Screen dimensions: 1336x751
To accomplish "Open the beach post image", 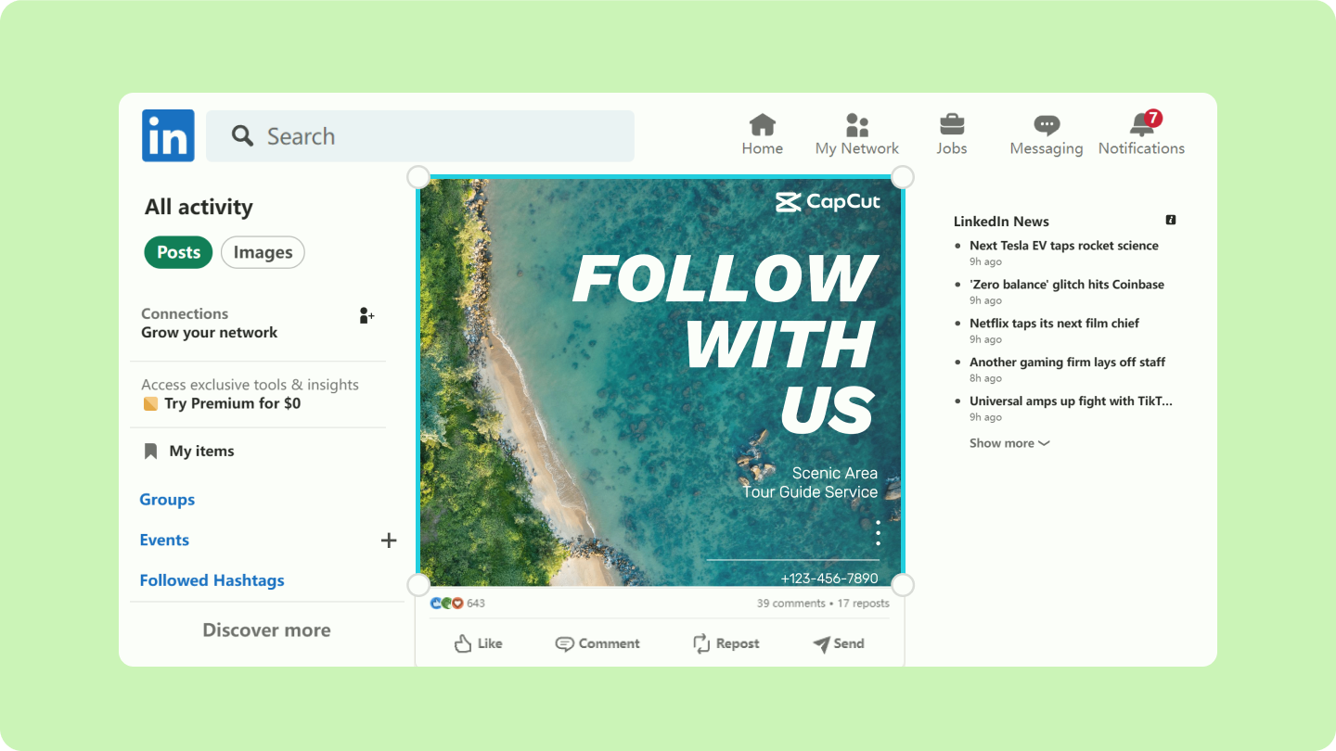I will (x=661, y=382).
